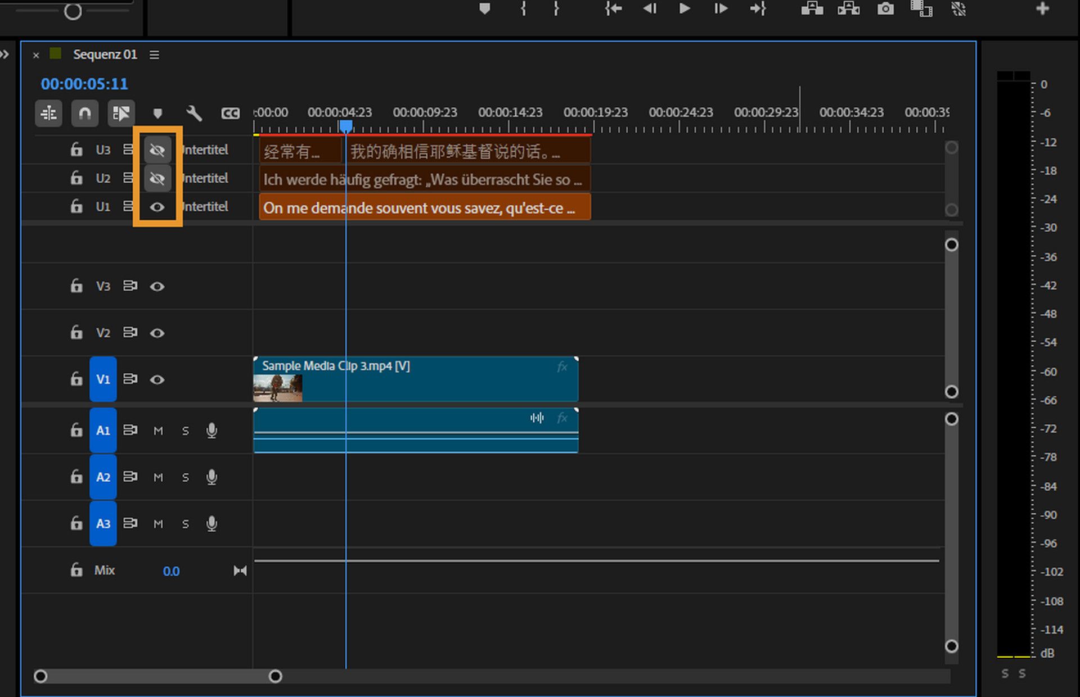Expand the collapsed panel double-arrow

4,55
